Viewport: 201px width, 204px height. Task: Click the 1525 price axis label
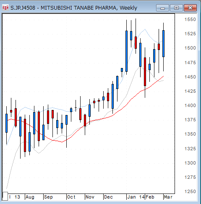(190, 34)
